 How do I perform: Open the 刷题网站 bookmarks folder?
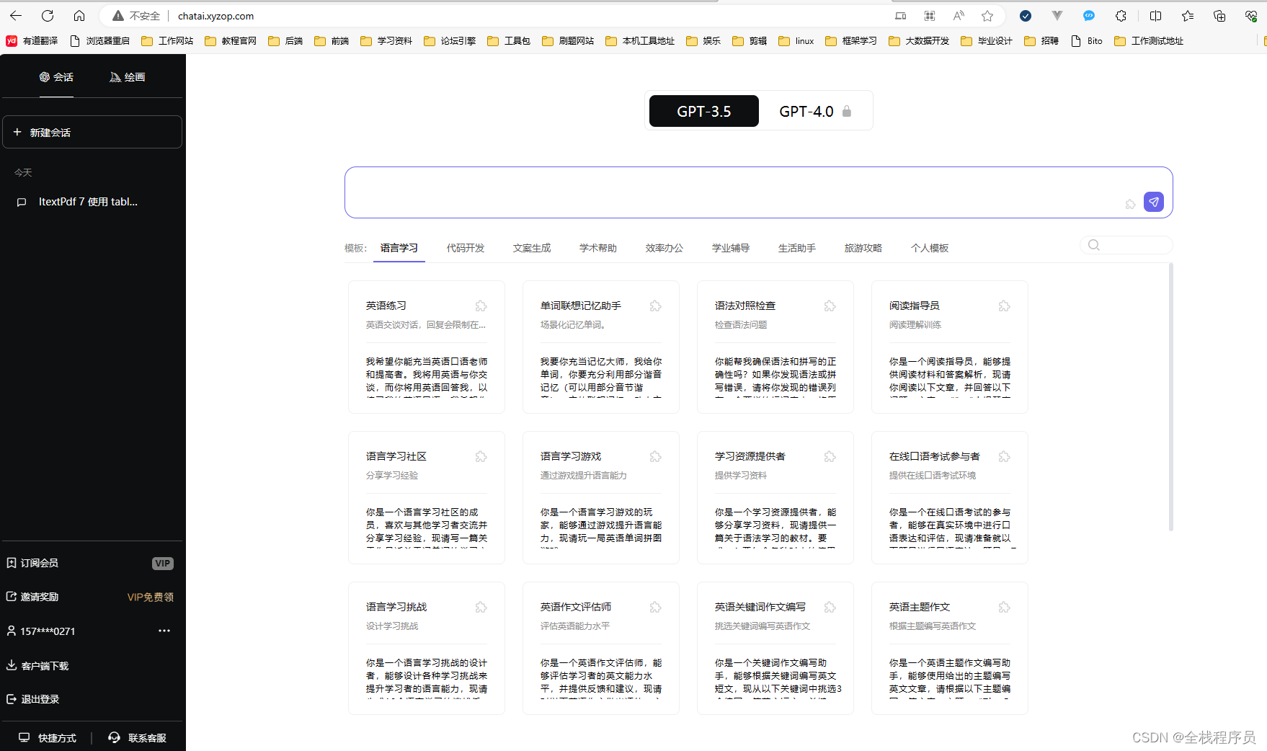click(x=568, y=41)
